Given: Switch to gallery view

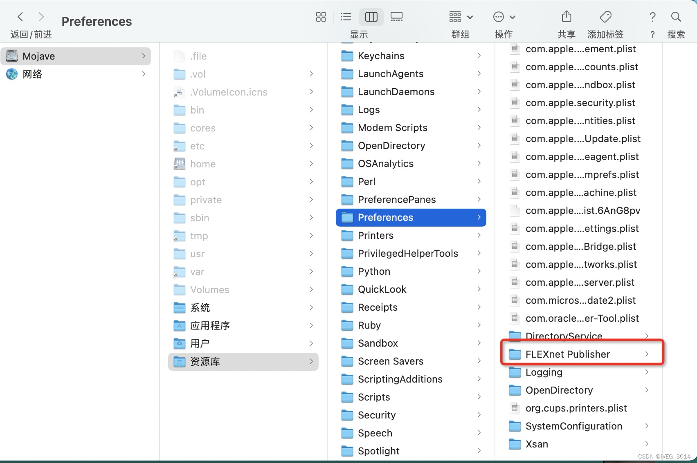Looking at the screenshot, I should pyautogui.click(x=396, y=17).
